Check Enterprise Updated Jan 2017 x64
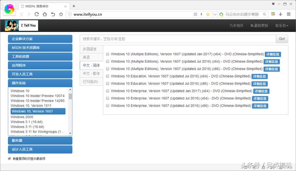 [108, 91]
